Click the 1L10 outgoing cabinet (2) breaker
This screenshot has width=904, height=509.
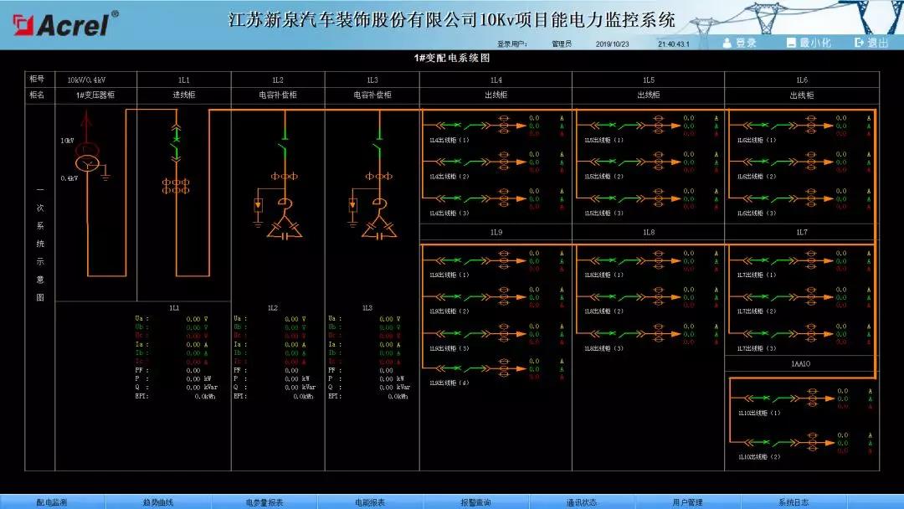(x=770, y=443)
